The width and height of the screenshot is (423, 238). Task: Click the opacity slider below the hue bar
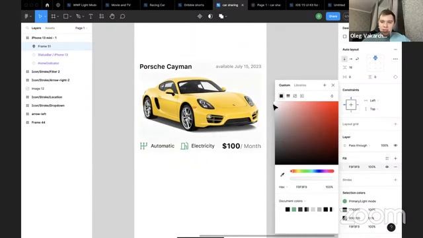tap(312, 178)
